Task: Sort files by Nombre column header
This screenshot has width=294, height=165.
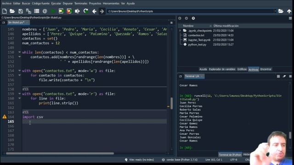Action: point(188,26)
